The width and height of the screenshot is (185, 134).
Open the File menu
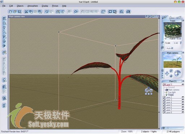4,6
